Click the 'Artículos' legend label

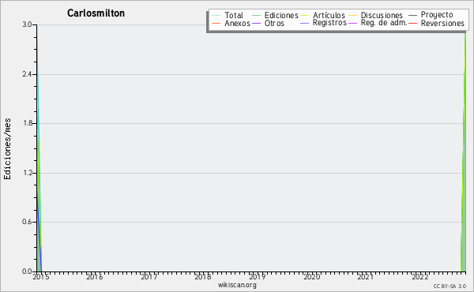[329, 15]
